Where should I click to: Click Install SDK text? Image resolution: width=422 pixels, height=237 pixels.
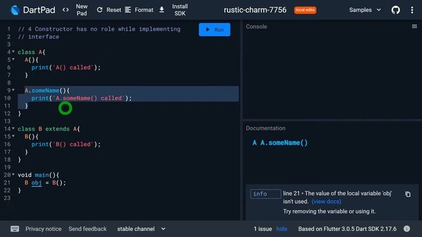click(180, 10)
